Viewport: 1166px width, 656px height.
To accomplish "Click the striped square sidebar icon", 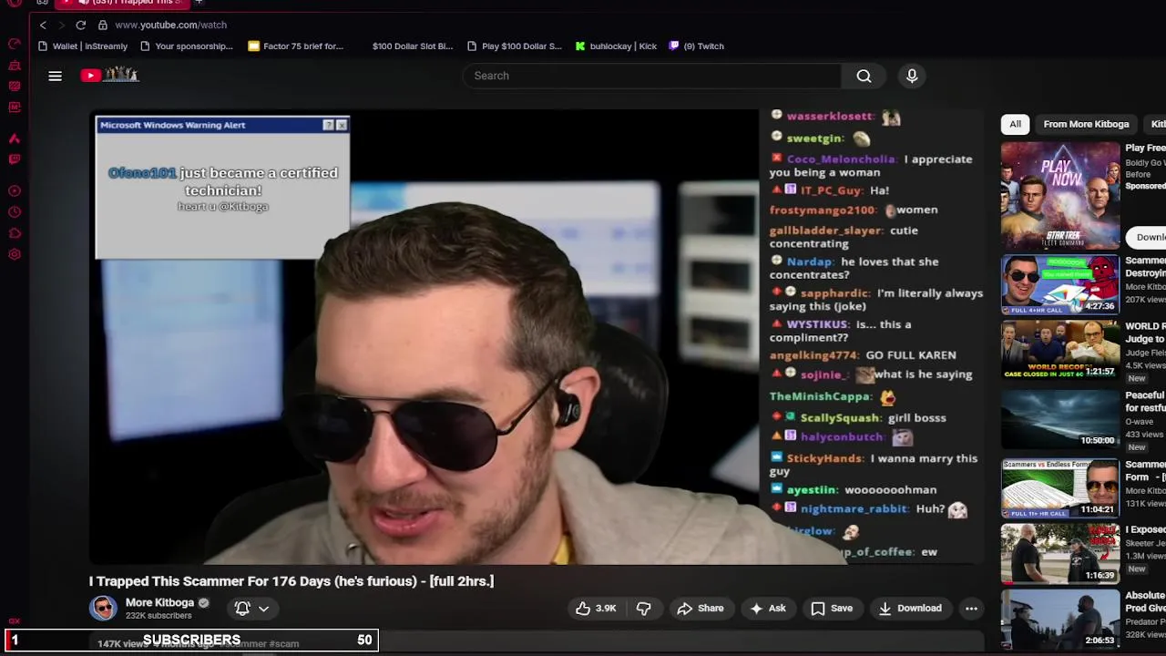I will coord(15,87).
